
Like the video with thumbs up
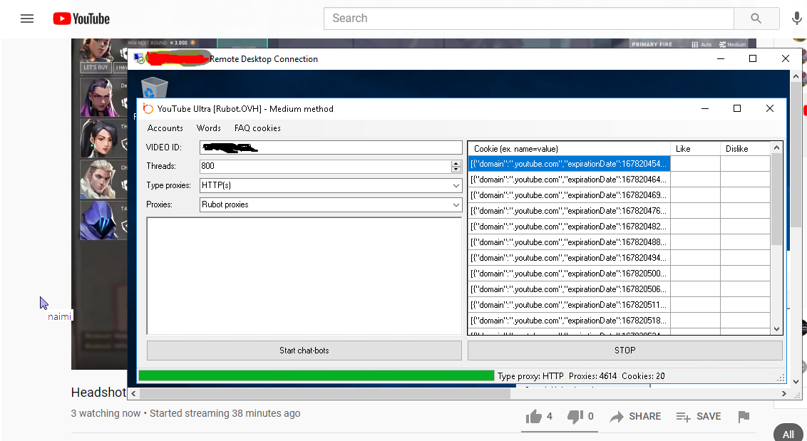coord(533,417)
